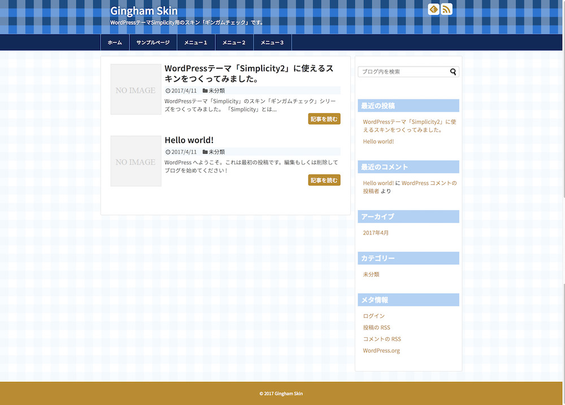Viewport: 565px width, 405px height.
Task: Open the WordPress.org link in sidebar
Action: [381, 351]
